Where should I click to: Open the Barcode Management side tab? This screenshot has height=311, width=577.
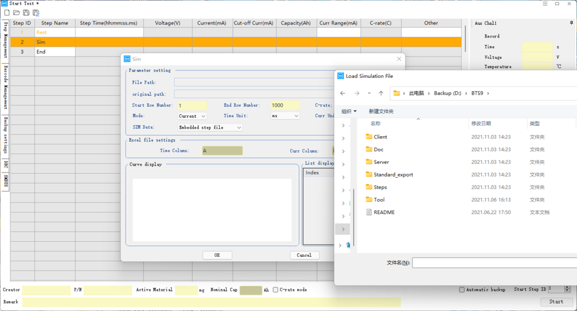[x=5, y=88]
